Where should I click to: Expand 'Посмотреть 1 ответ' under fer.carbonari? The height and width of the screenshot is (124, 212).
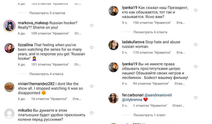pyautogui.click(x=149, y=115)
